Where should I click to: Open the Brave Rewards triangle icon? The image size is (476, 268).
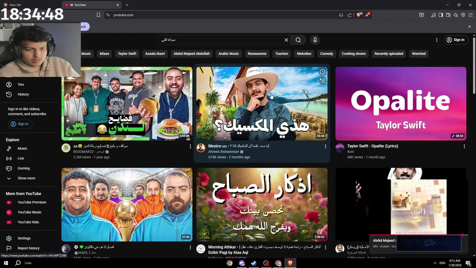tap(367, 15)
